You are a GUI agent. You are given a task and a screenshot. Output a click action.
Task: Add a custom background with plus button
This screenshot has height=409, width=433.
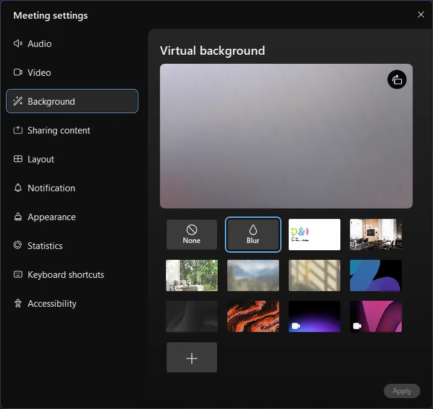192,358
